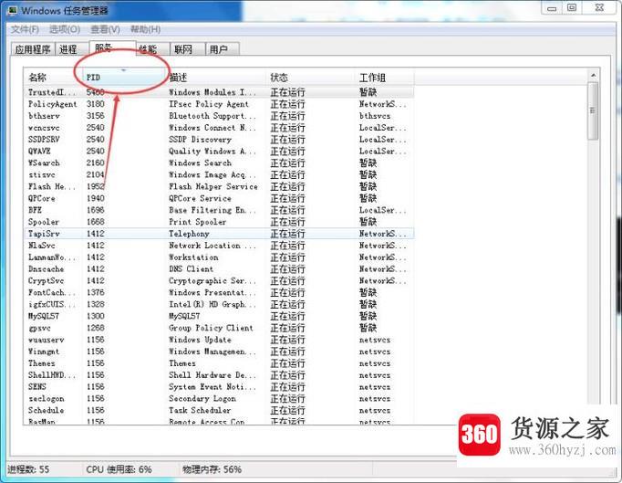
Task: Open the 查看(V) menu
Action: coord(105,29)
